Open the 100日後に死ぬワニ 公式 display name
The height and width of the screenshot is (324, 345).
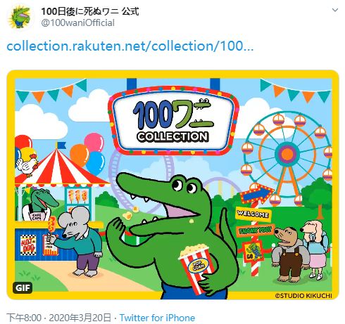[x=90, y=11]
